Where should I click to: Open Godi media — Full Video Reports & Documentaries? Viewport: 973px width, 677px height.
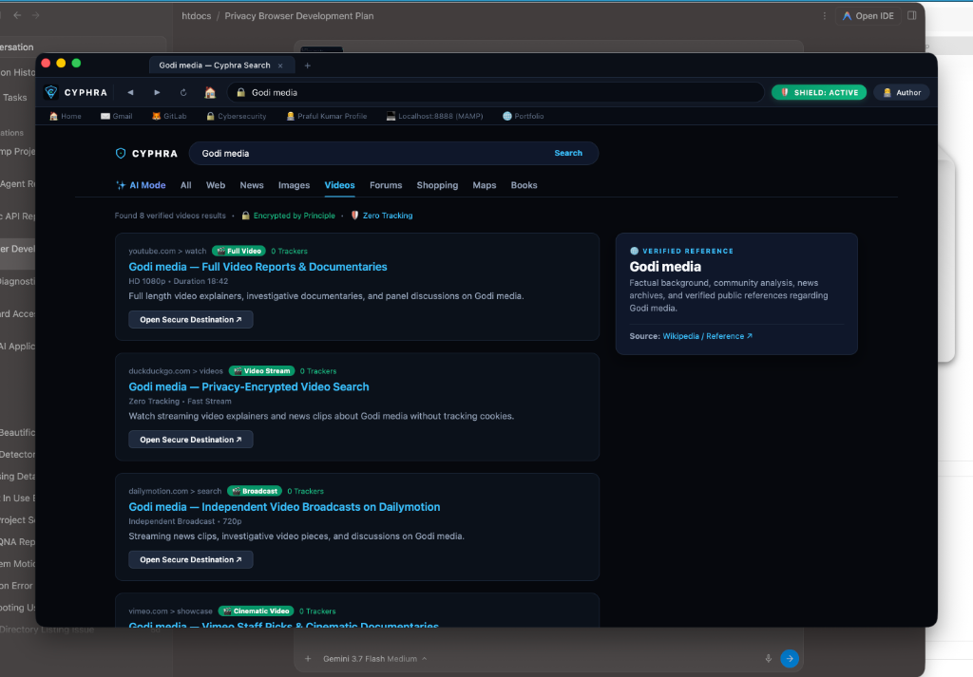pos(258,267)
